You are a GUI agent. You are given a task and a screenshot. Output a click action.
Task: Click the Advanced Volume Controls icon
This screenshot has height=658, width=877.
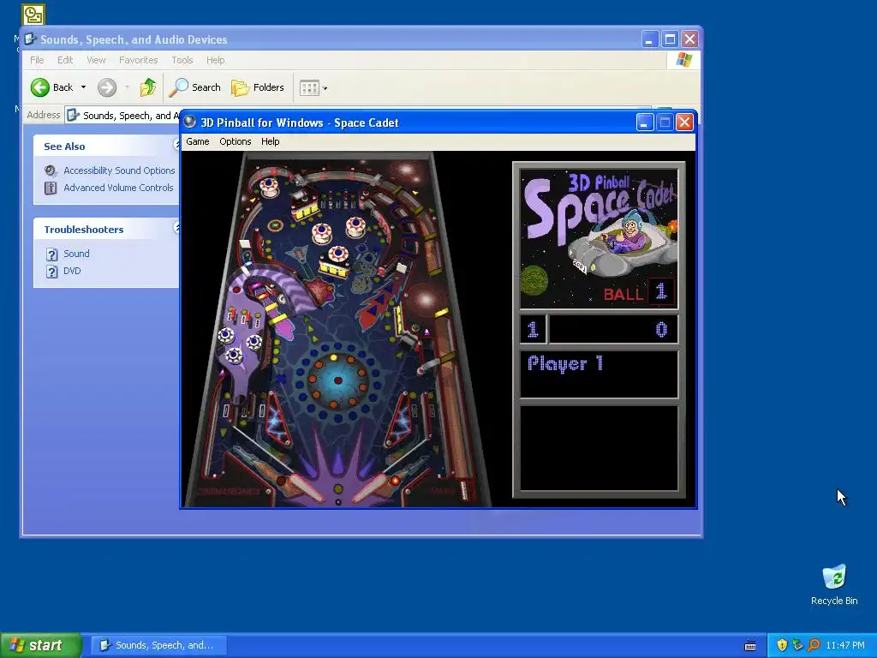tap(51, 188)
